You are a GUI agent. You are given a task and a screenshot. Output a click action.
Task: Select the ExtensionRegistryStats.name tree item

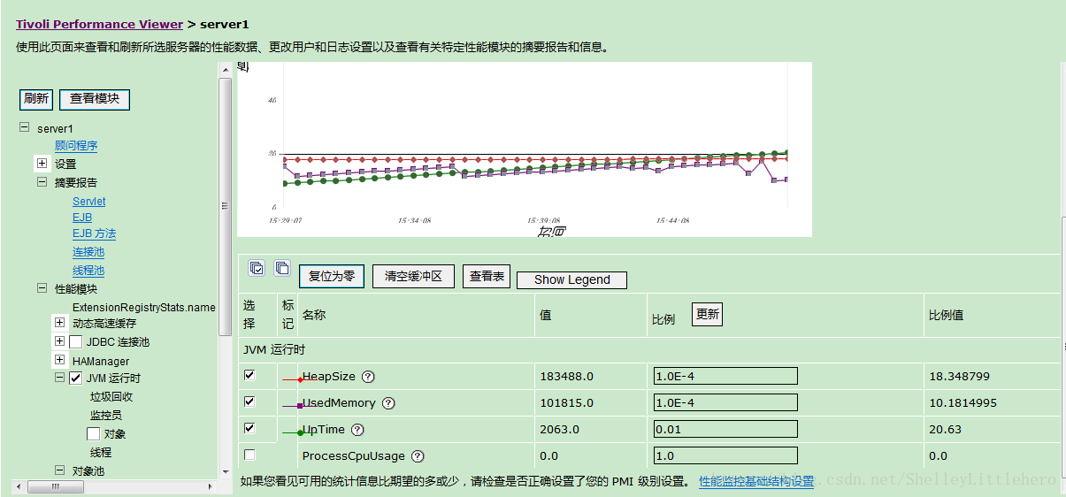point(144,307)
